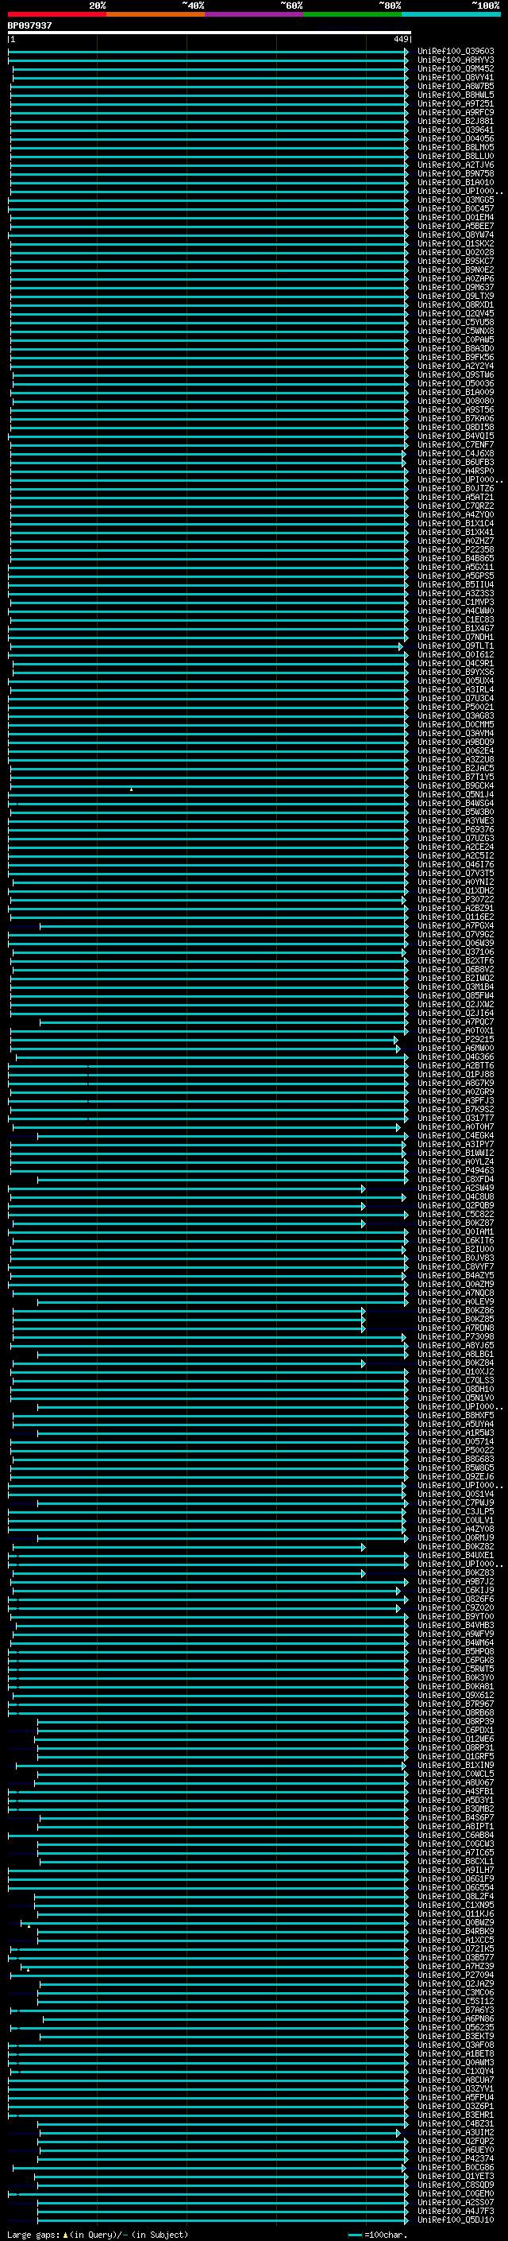The height and width of the screenshot is (2241, 508).
Task: Click the red 20% identity legend segment
Action: [x=56, y=14]
